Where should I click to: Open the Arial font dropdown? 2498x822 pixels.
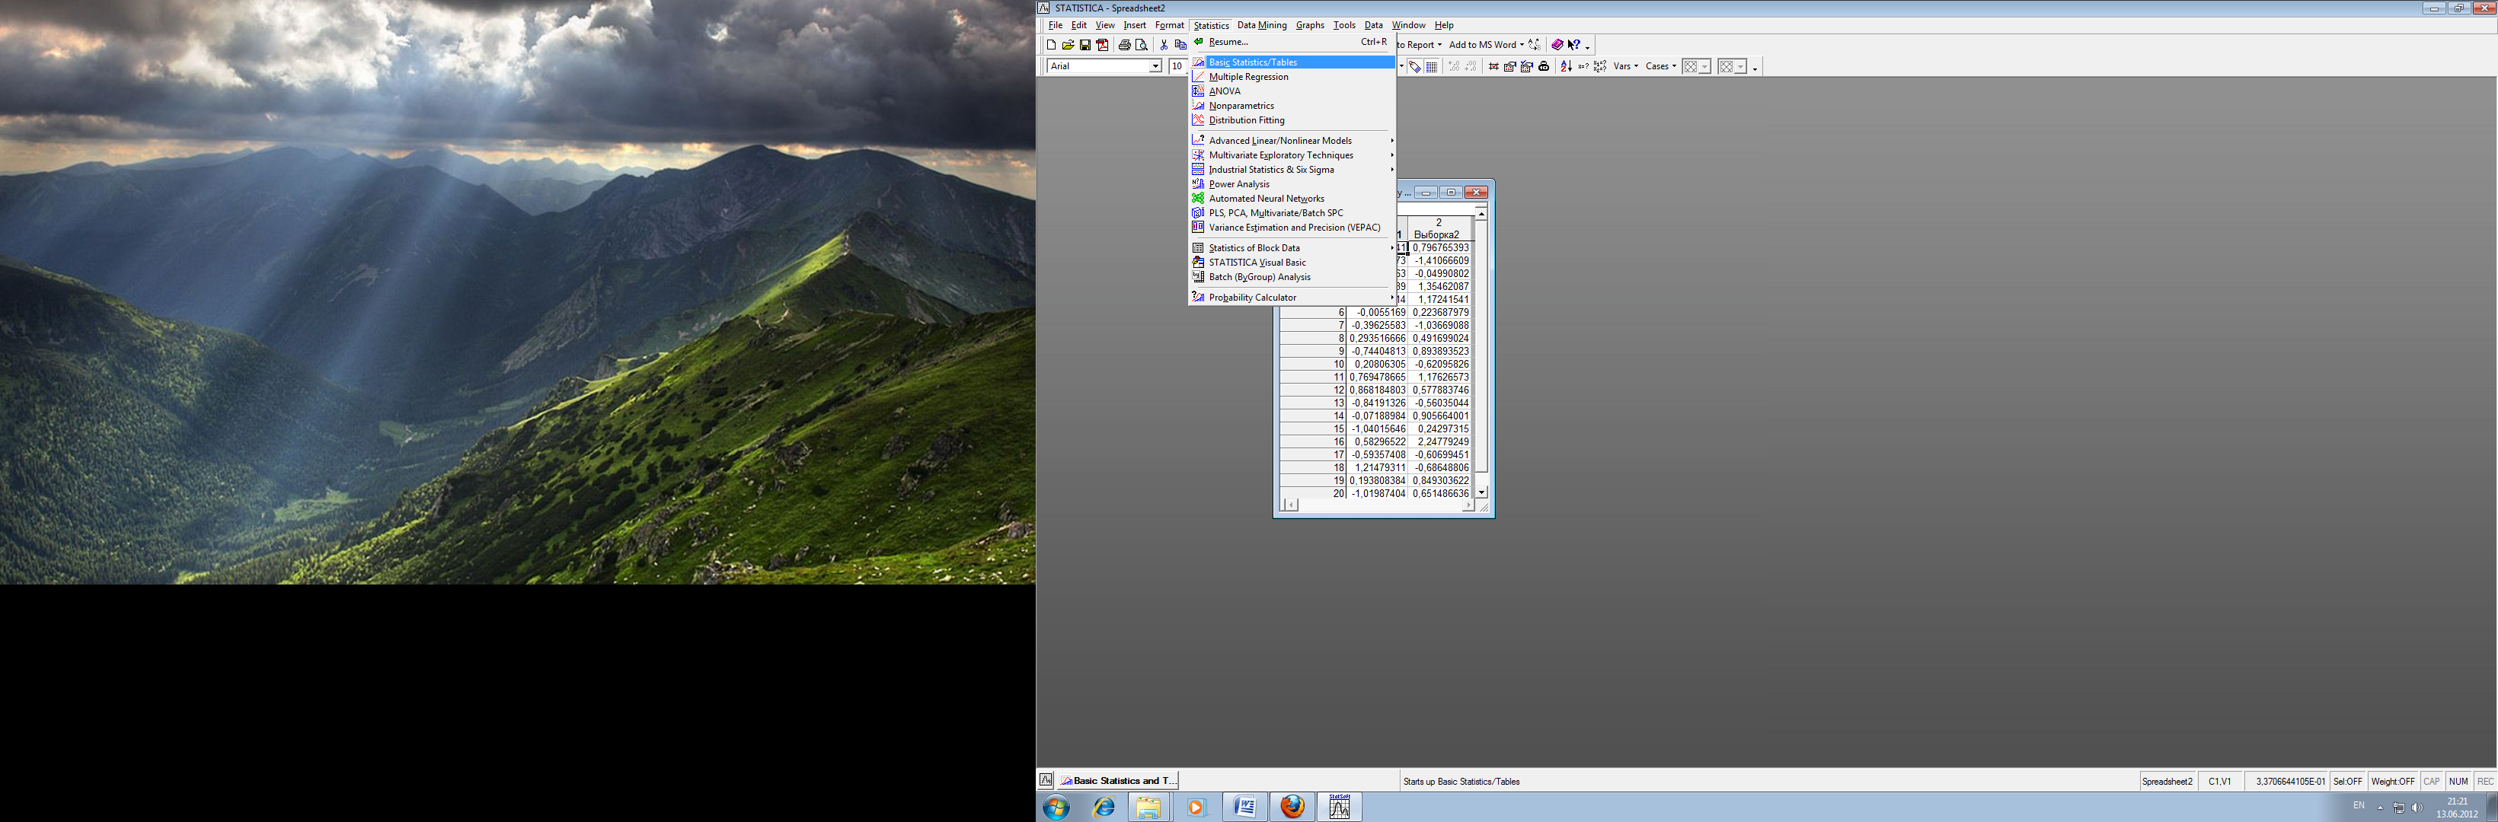click(1155, 66)
